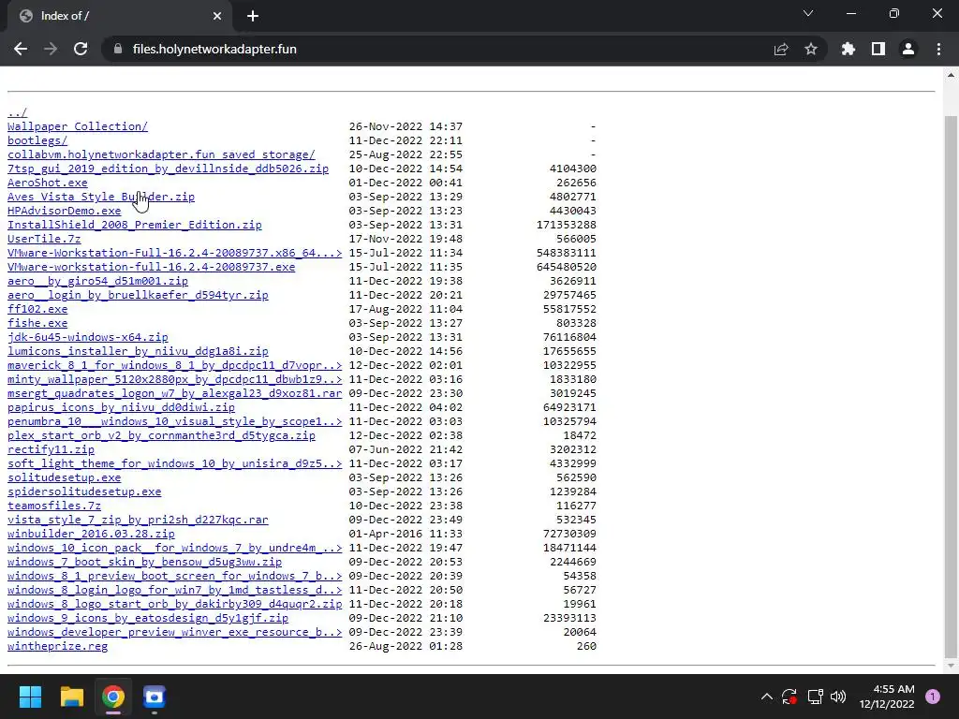
Task: Download aero__by_giro54_d51m001.zip
Action: [x=97, y=281]
